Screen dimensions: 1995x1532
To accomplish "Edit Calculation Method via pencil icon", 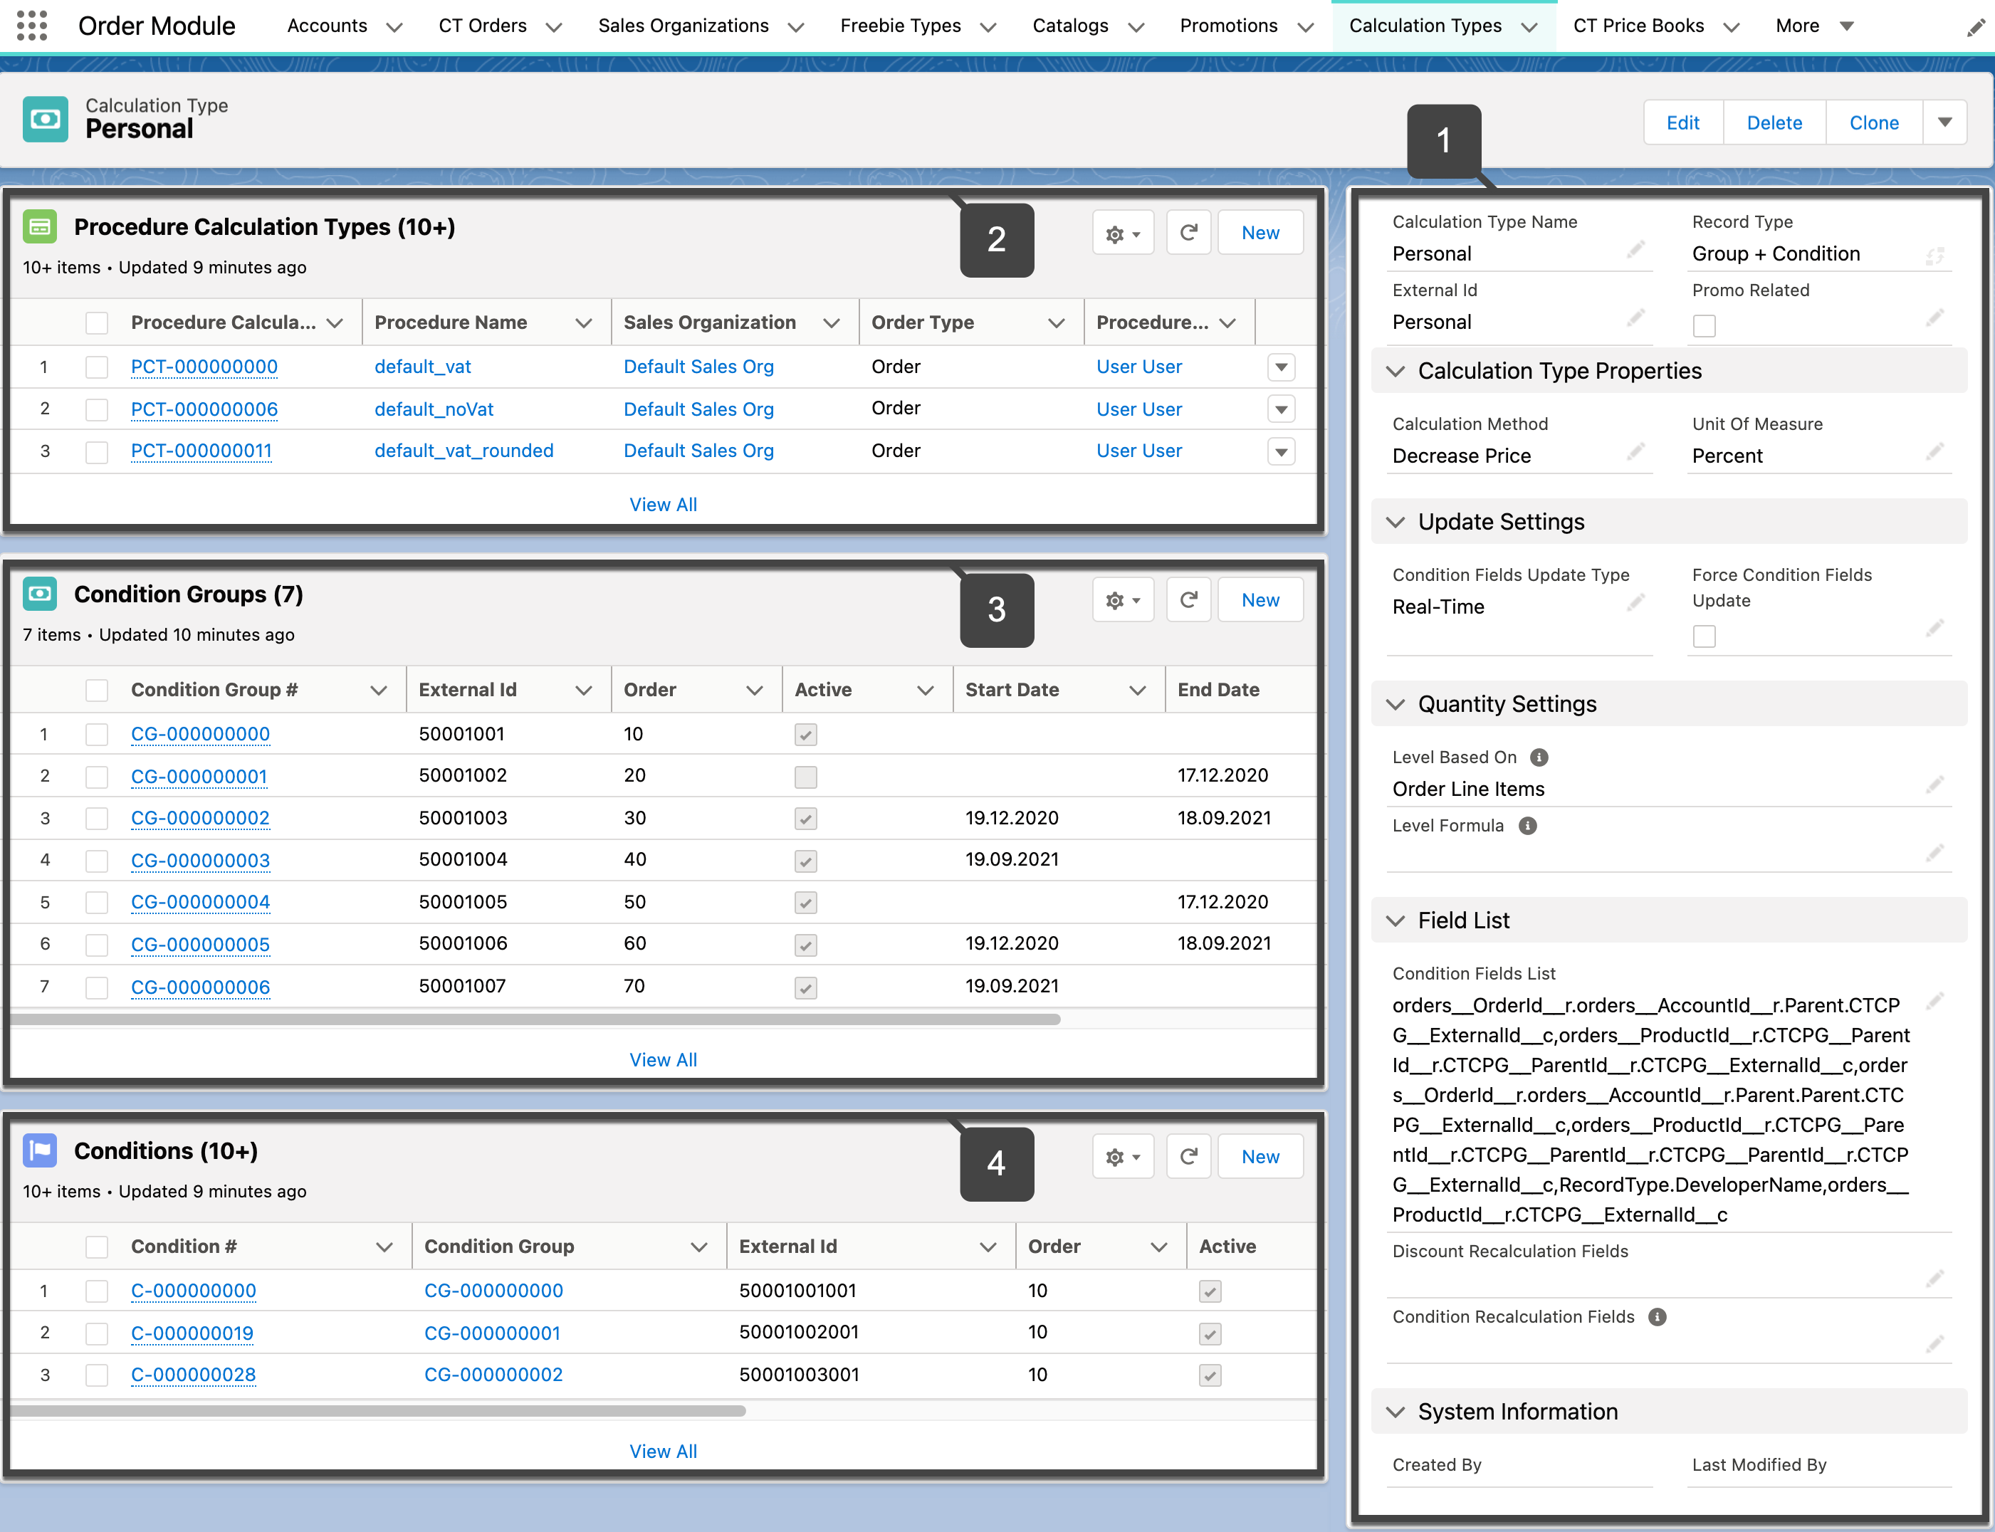I will (x=1635, y=451).
